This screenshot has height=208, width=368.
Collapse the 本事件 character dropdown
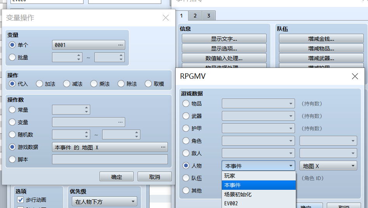[258, 166]
